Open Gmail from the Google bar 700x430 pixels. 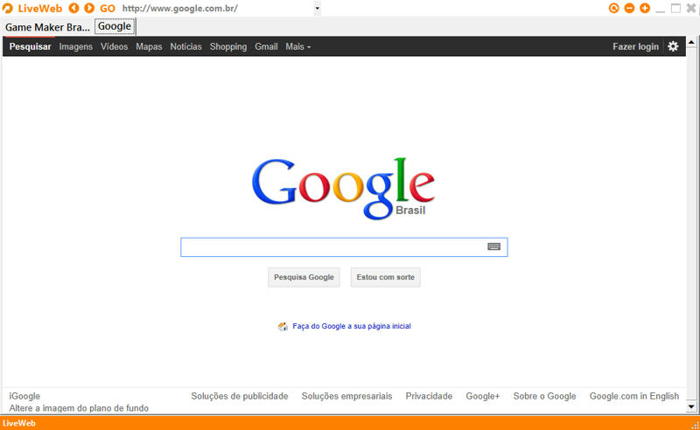(266, 46)
